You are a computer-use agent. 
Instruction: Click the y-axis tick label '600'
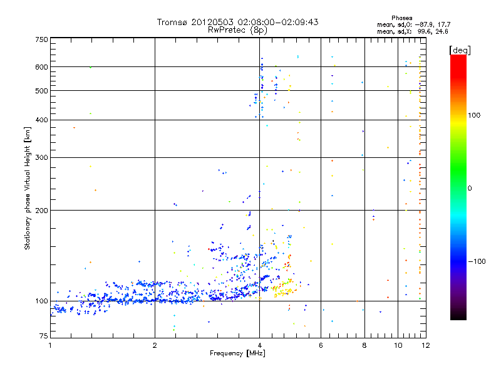(x=41, y=67)
